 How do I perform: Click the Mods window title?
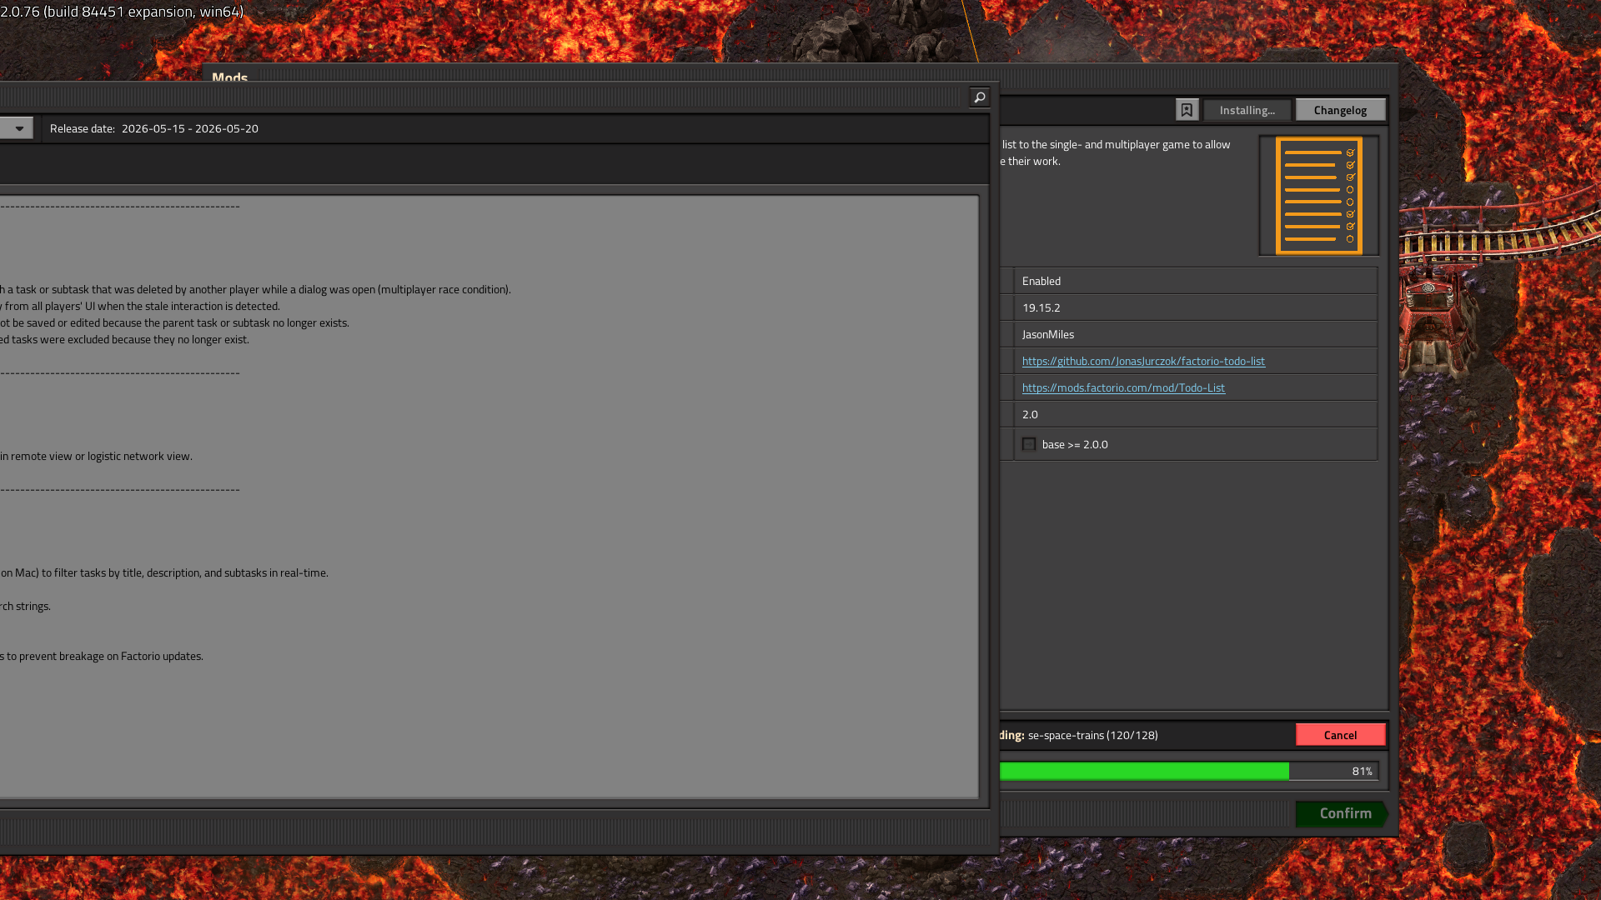229,77
